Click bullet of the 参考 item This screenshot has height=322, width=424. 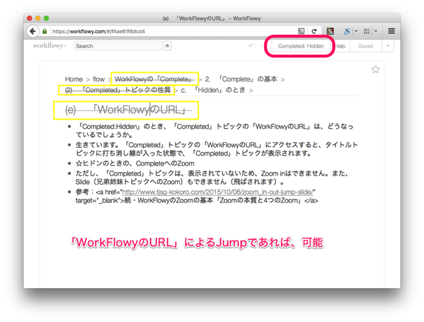coord(69,192)
